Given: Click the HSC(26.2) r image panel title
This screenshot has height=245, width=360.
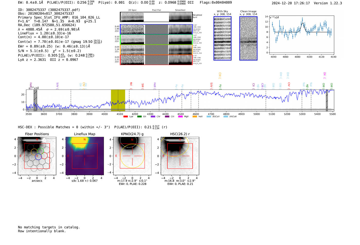Looking at the screenshot, I should pos(180,134).
